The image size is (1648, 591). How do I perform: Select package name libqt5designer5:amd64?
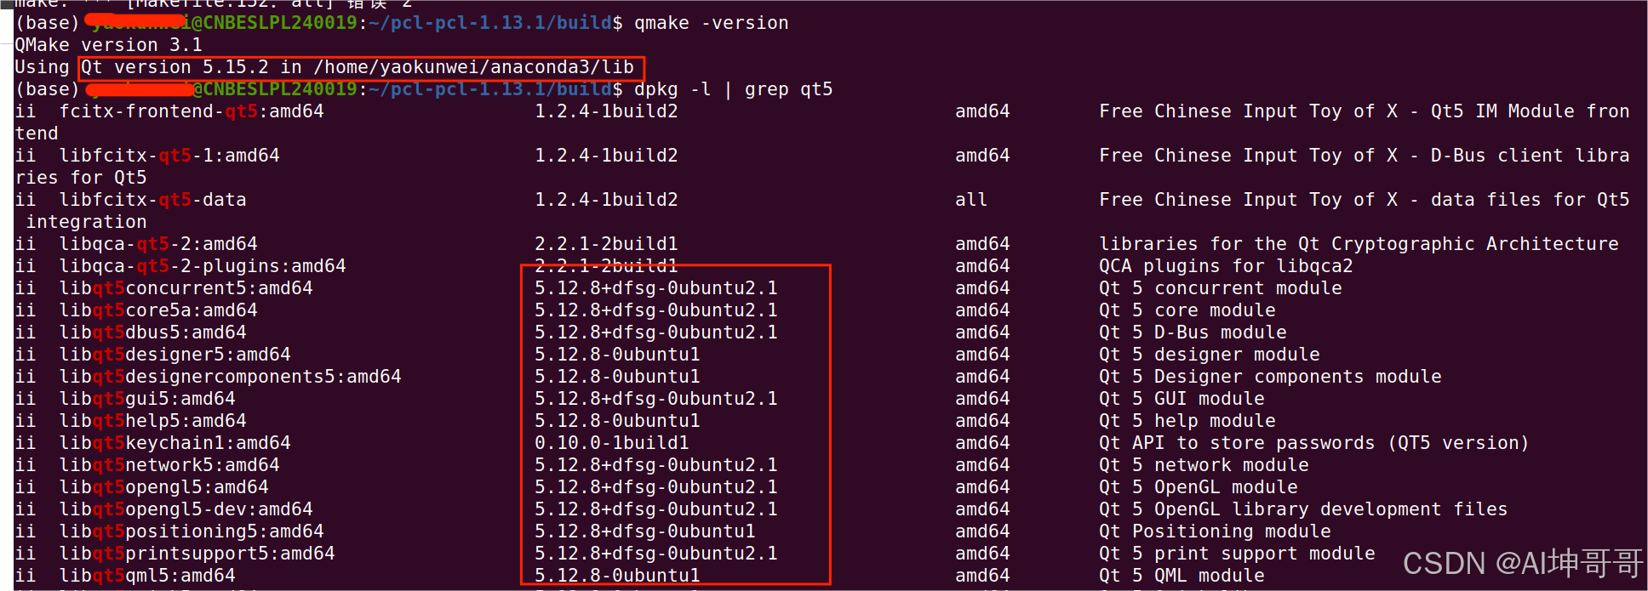175,355
